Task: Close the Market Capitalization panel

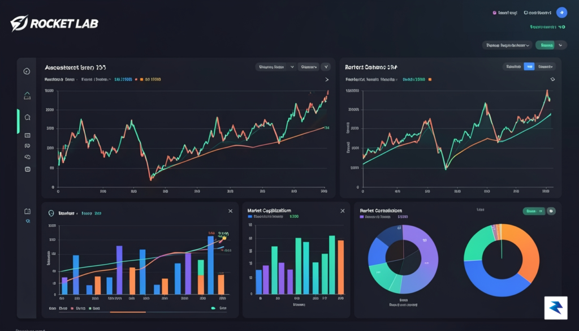Action: [x=342, y=211]
